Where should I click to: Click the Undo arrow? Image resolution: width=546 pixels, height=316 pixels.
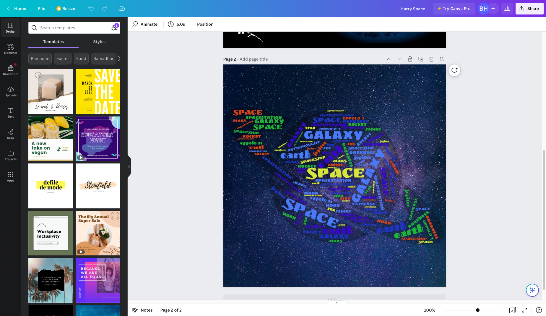[x=91, y=9]
